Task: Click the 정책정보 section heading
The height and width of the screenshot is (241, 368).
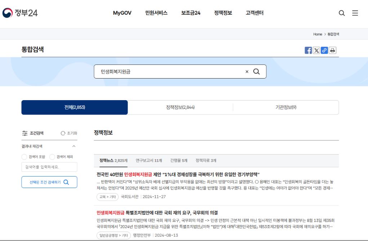Action: coord(103,133)
